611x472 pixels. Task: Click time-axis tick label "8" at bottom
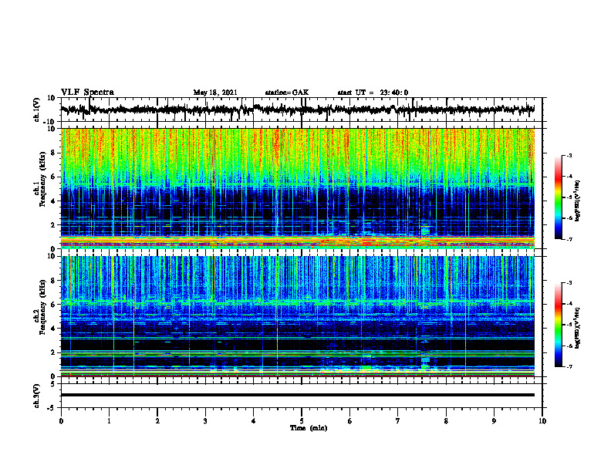coord(446,421)
